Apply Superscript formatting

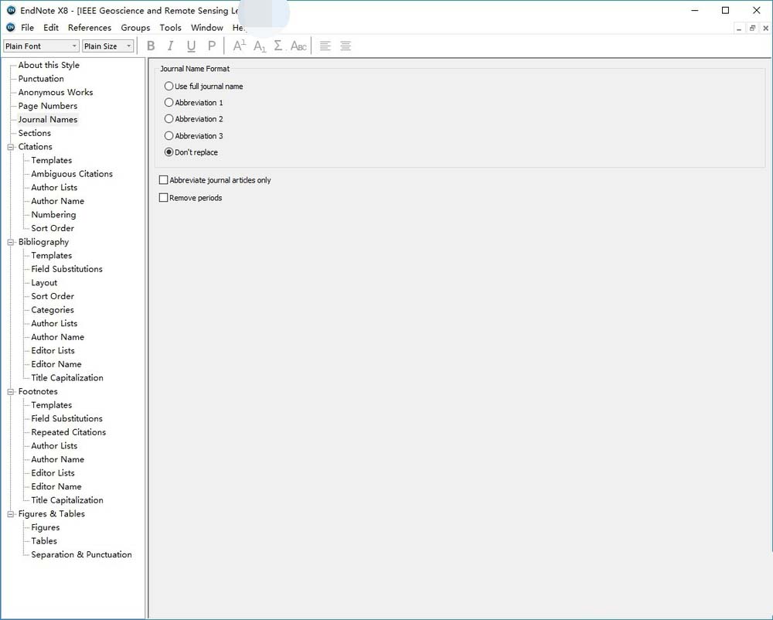240,46
